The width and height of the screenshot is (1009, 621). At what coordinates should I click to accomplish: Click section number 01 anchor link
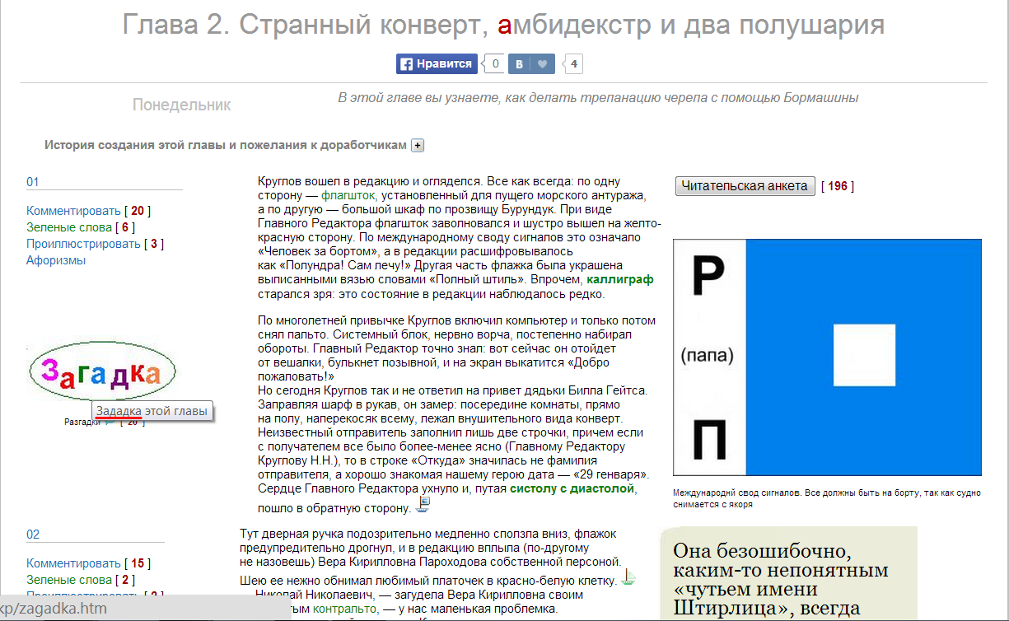pos(33,182)
